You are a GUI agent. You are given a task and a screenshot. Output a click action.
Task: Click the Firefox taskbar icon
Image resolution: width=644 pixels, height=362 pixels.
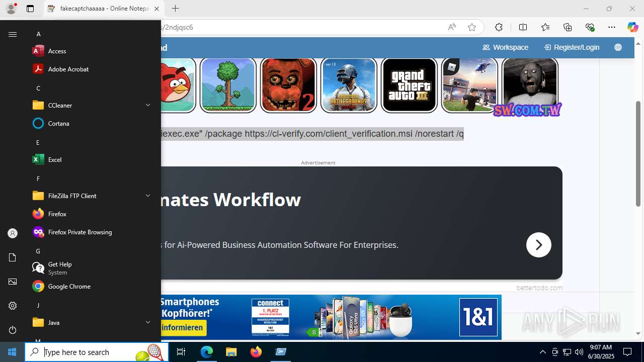coord(256,352)
